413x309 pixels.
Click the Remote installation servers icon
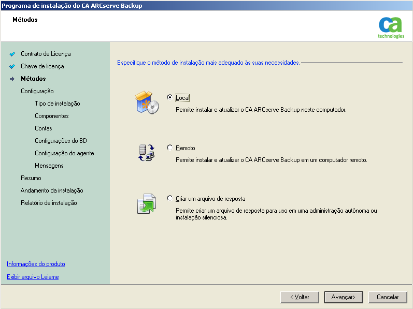tap(147, 153)
